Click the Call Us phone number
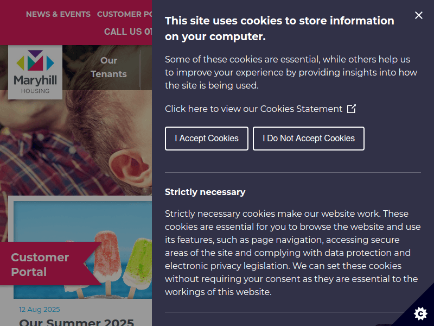Viewport: 434px width, 326px height. [128, 32]
